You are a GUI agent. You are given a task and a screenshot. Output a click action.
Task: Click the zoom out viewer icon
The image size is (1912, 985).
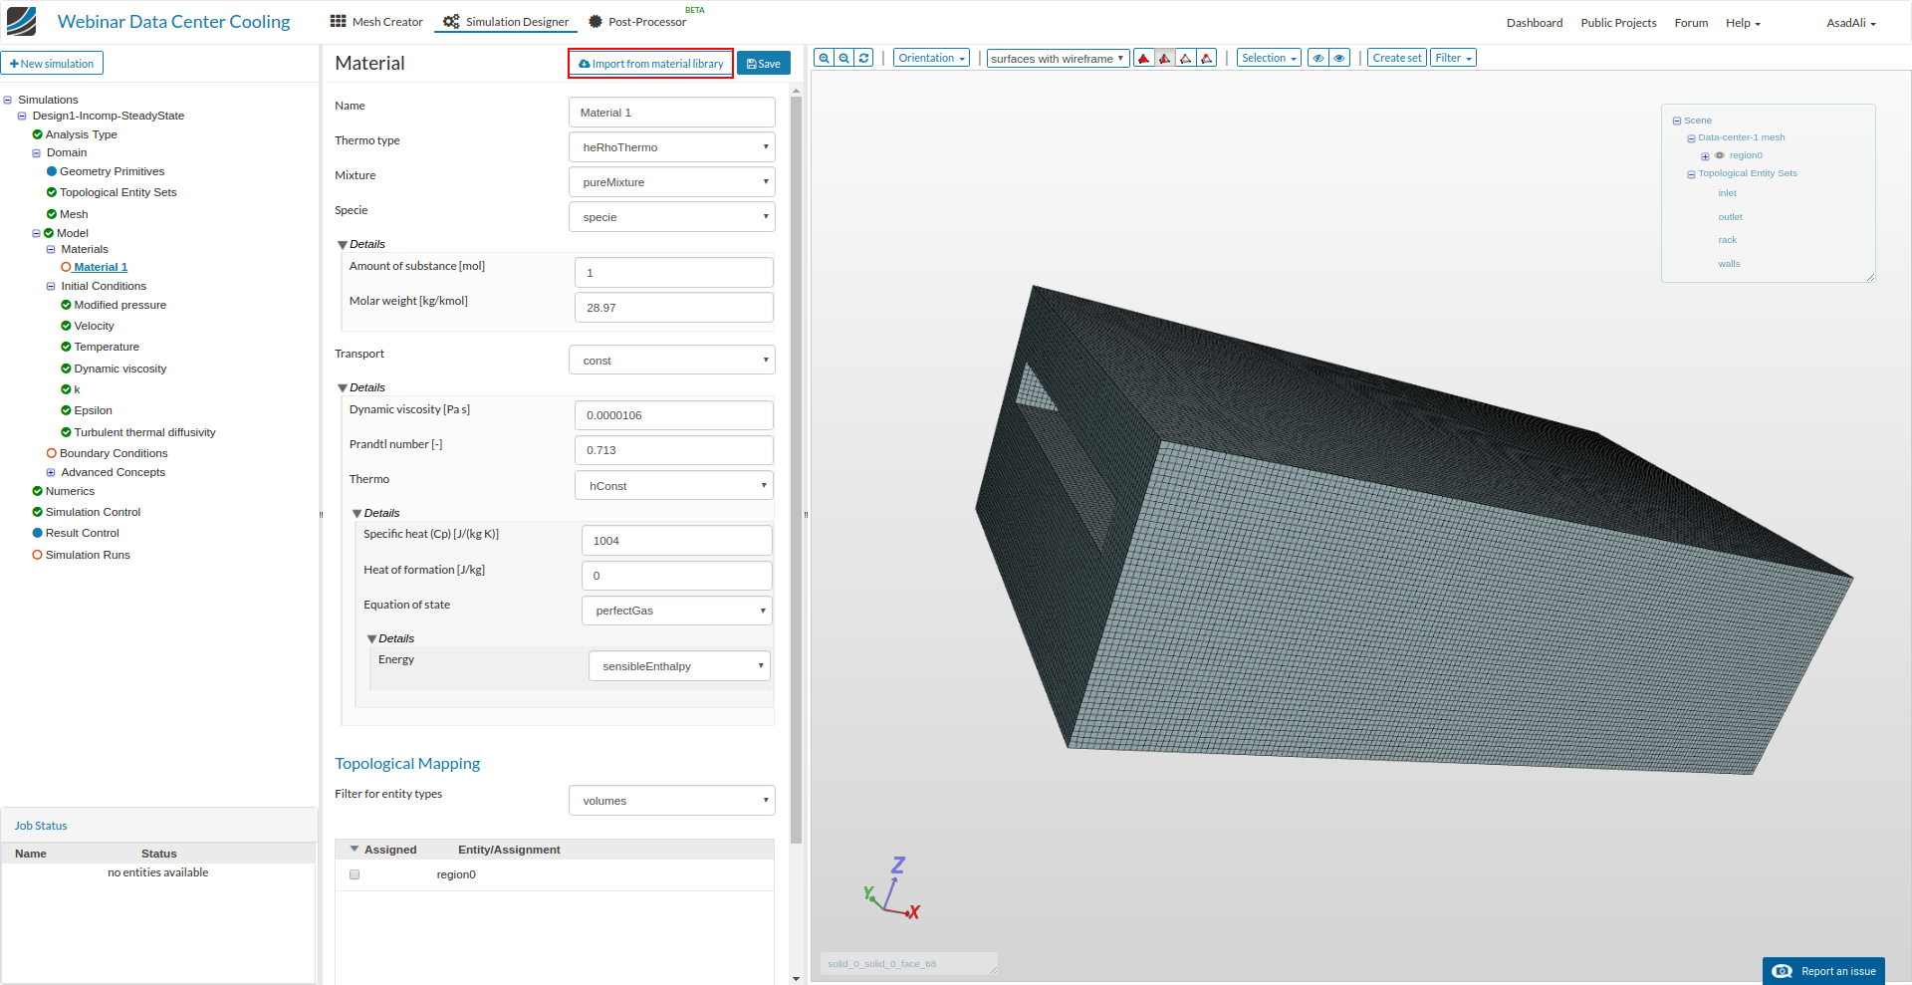[x=843, y=58]
